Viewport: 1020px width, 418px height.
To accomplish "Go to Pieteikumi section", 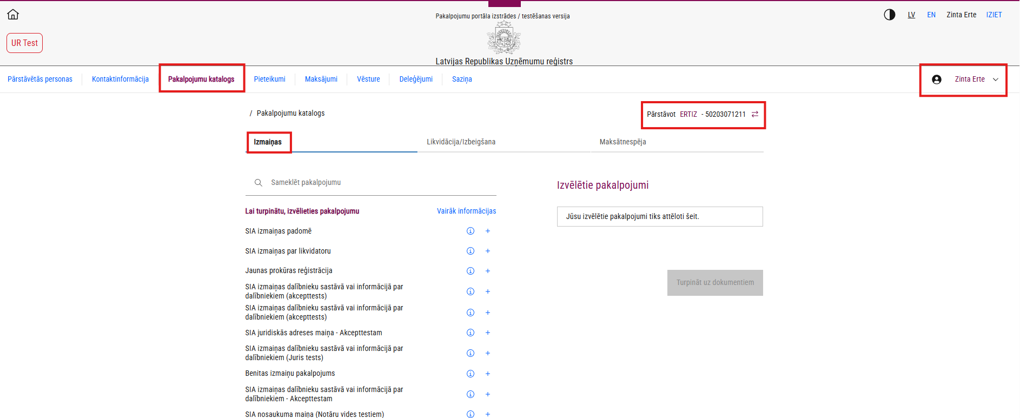I will pyautogui.click(x=269, y=79).
